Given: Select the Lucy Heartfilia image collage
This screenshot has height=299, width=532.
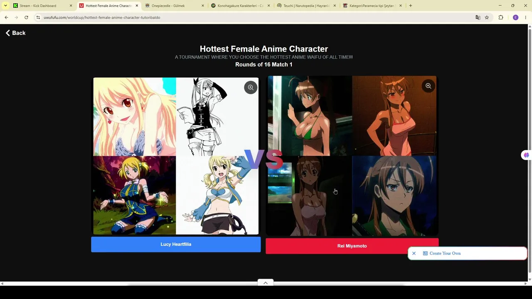Looking at the screenshot, I should tap(176, 156).
